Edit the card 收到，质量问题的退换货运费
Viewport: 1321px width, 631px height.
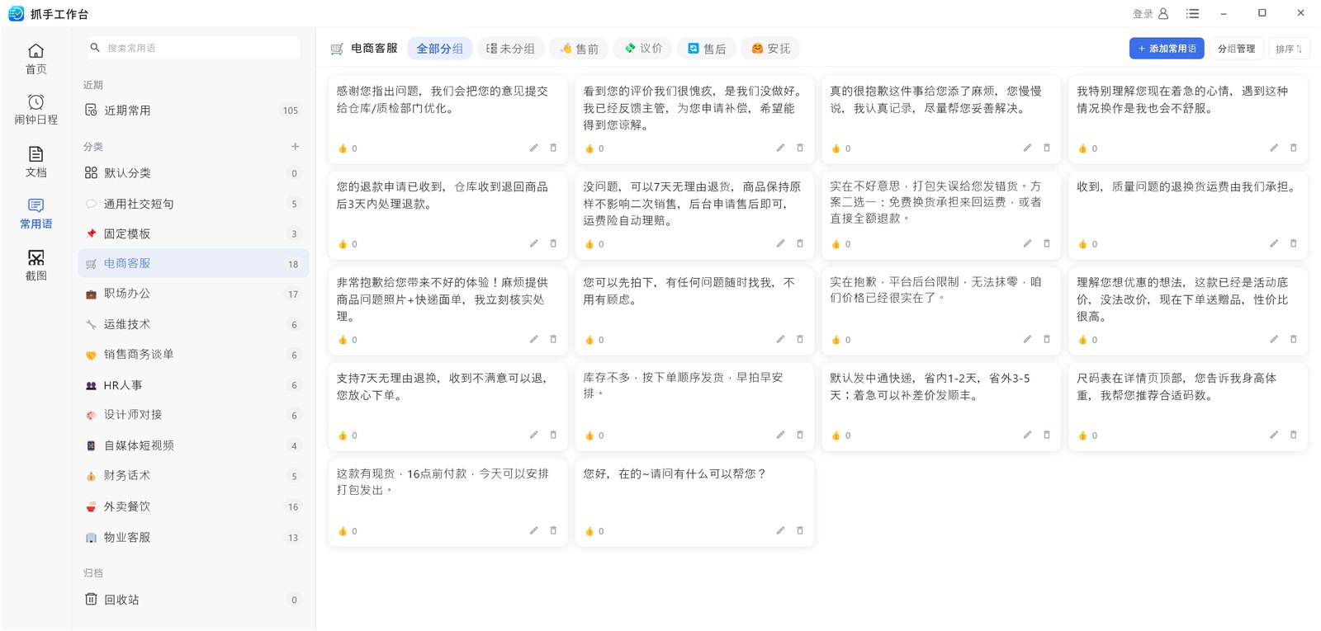point(1274,243)
